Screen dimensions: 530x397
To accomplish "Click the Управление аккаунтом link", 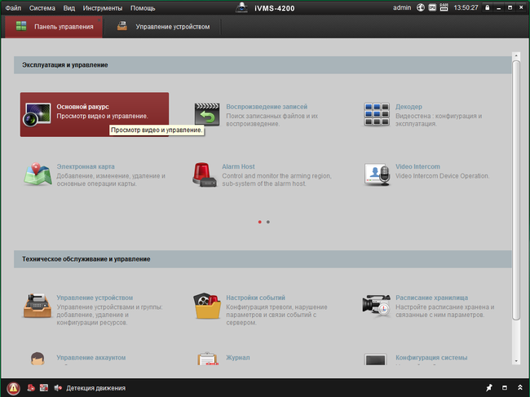I will (91, 358).
